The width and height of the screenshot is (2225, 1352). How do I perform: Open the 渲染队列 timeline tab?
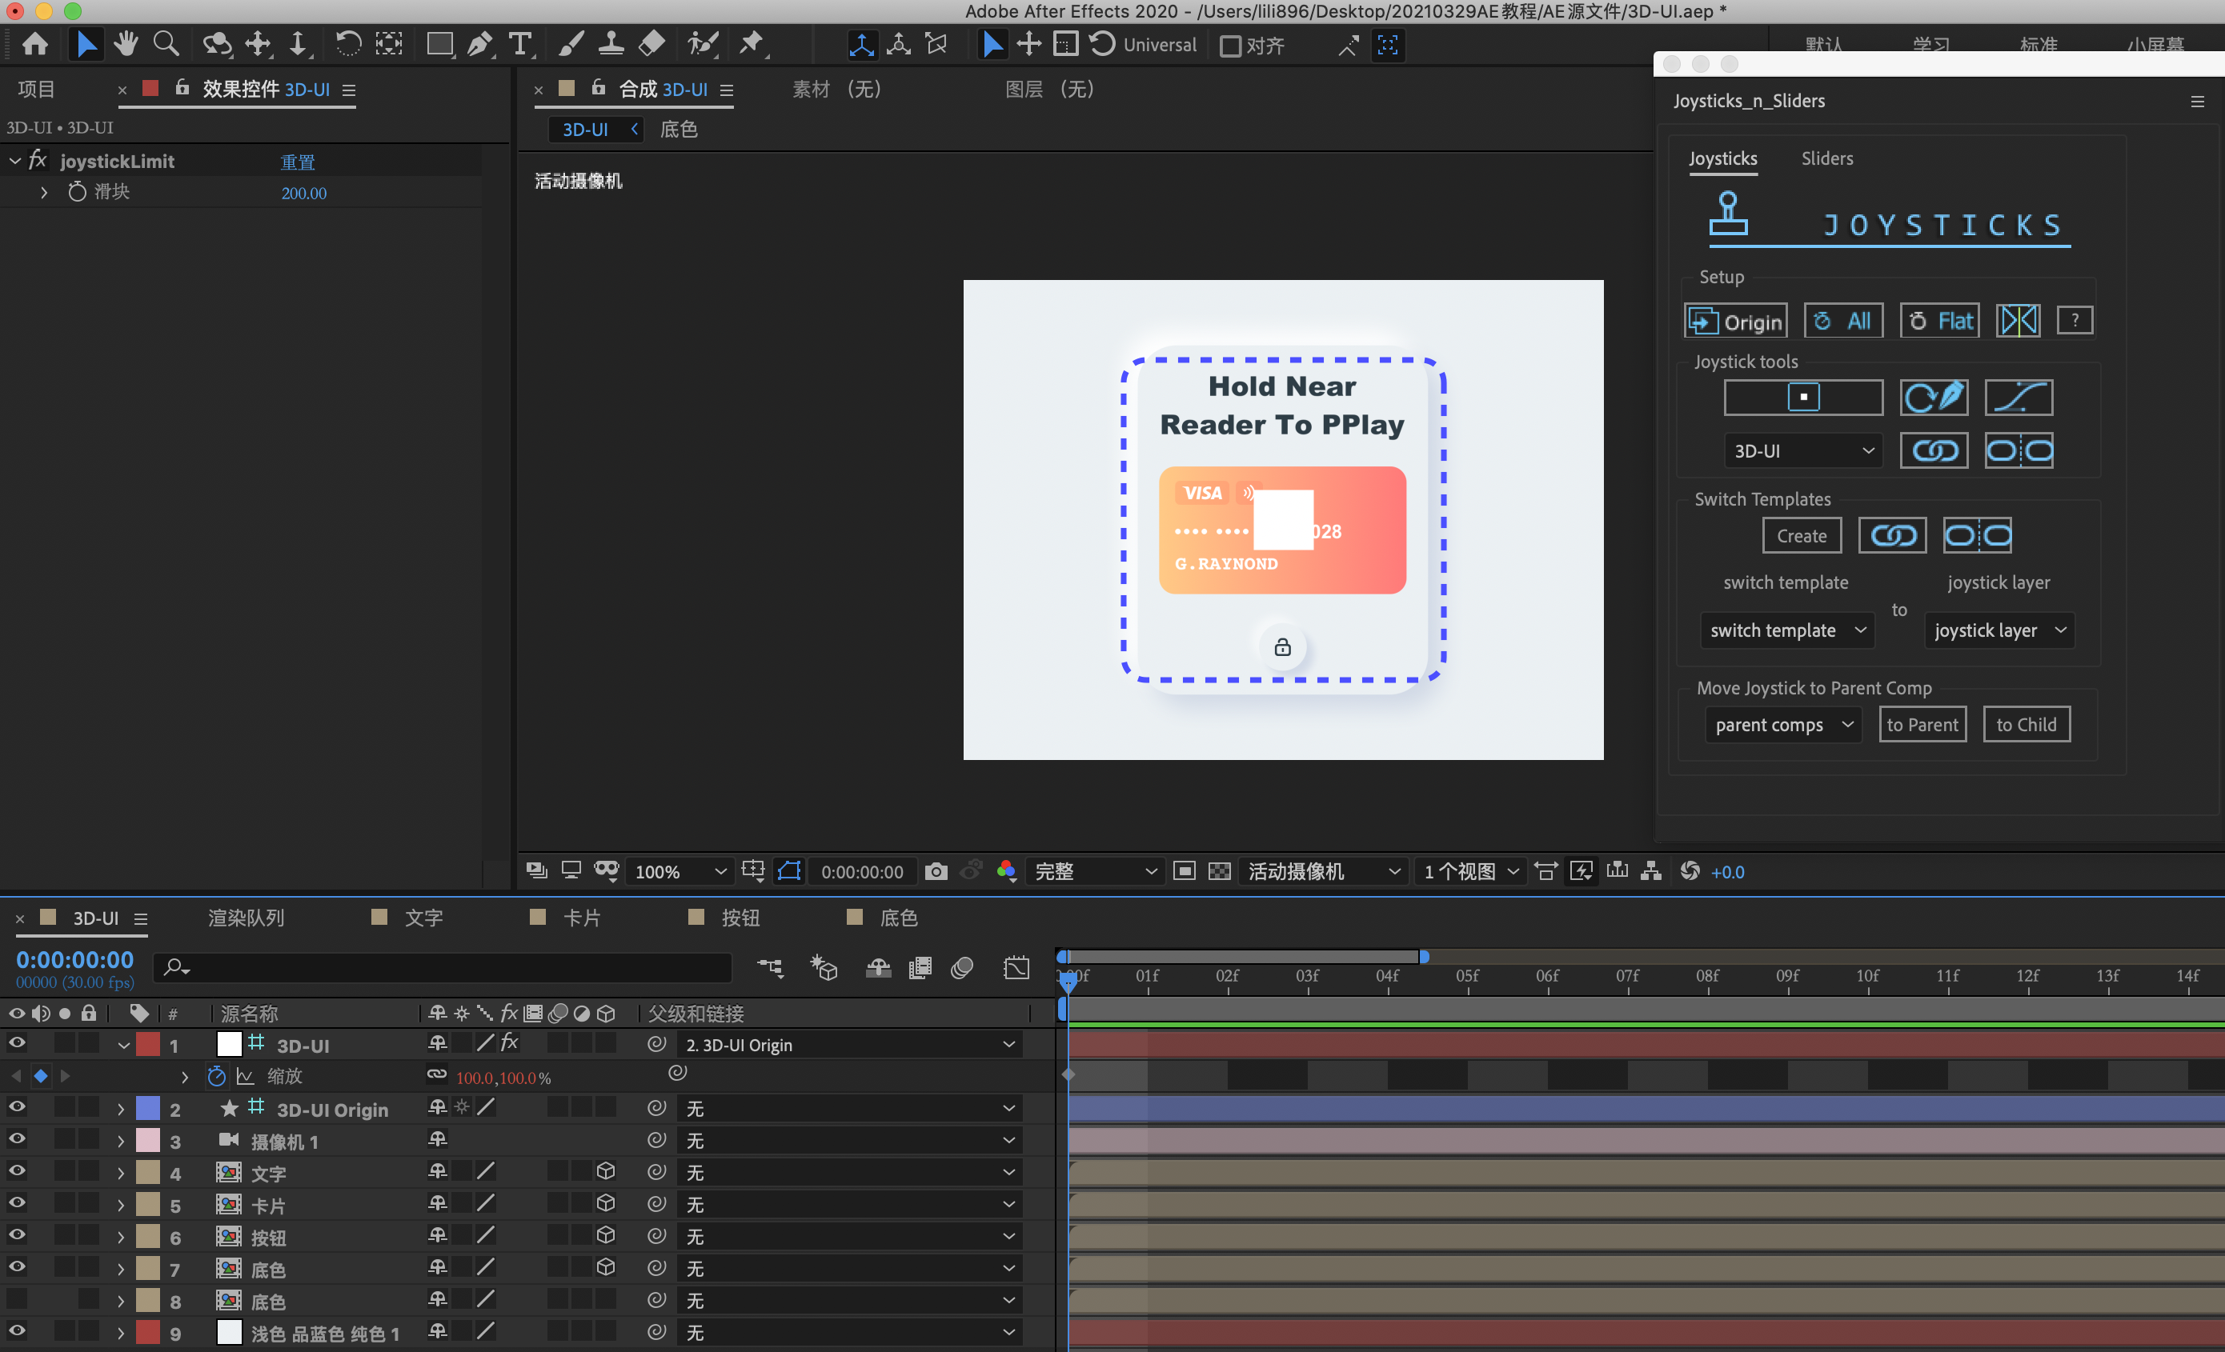246,918
